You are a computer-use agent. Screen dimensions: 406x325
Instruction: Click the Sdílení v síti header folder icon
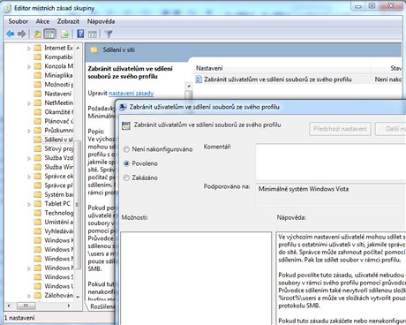[x=94, y=49]
